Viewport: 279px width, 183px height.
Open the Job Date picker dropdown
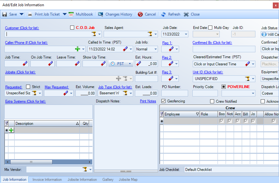(x=186, y=34)
